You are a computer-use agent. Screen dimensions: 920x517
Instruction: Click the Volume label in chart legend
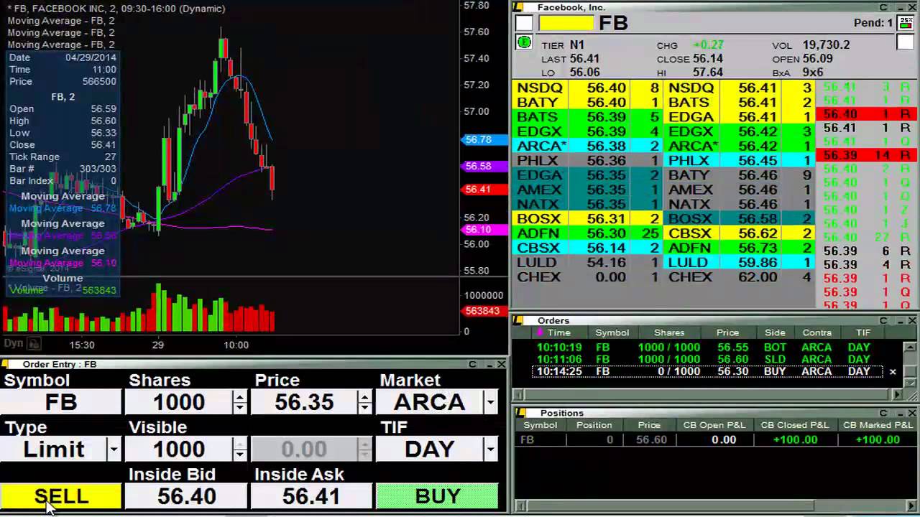63,278
